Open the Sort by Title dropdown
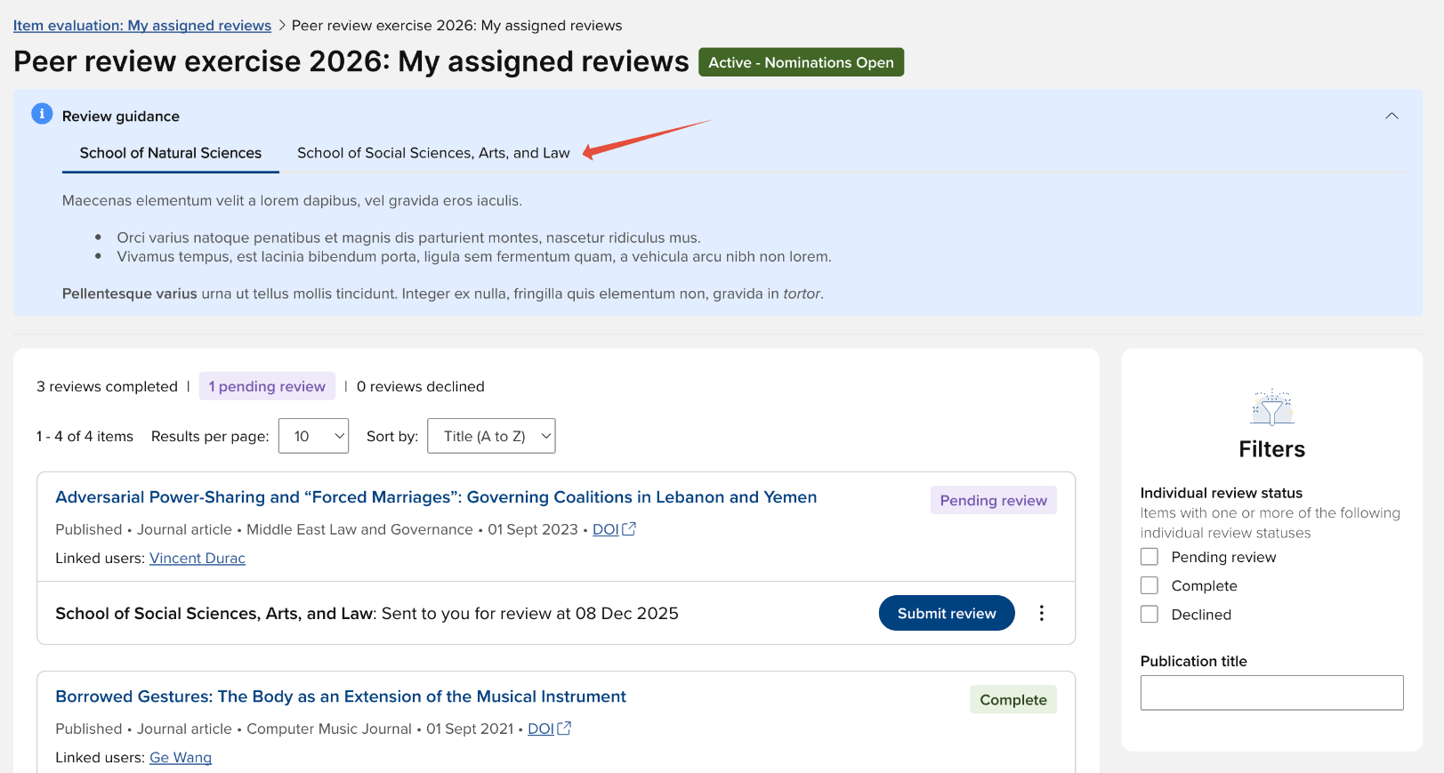1444x773 pixels. coord(491,436)
